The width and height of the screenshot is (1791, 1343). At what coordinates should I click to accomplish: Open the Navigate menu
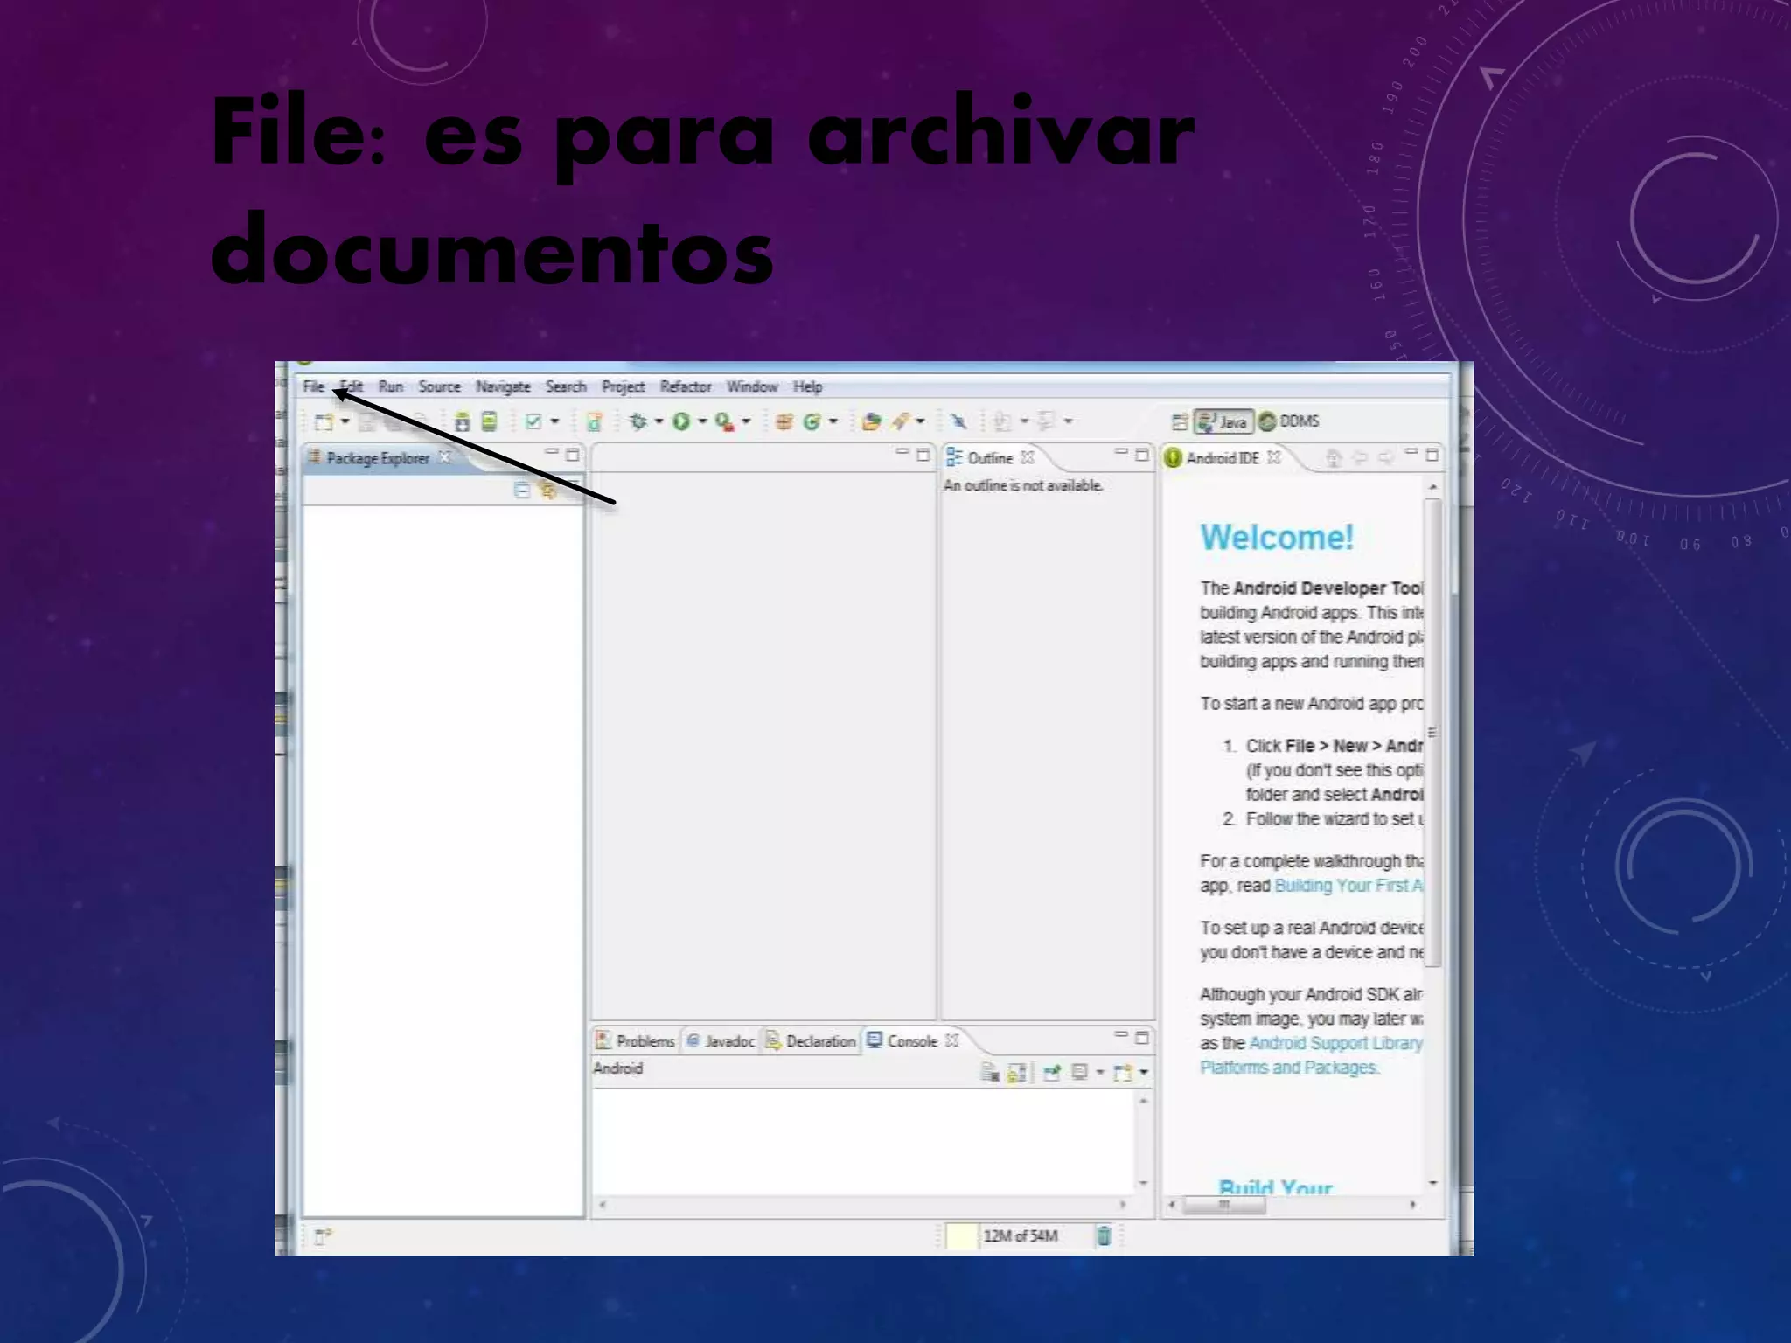click(503, 386)
